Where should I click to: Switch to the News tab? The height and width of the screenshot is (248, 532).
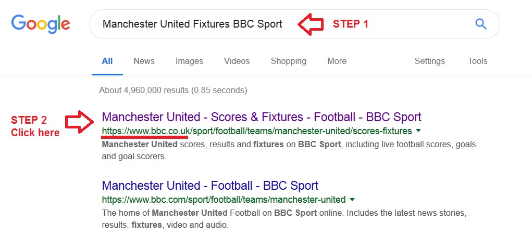point(144,61)
